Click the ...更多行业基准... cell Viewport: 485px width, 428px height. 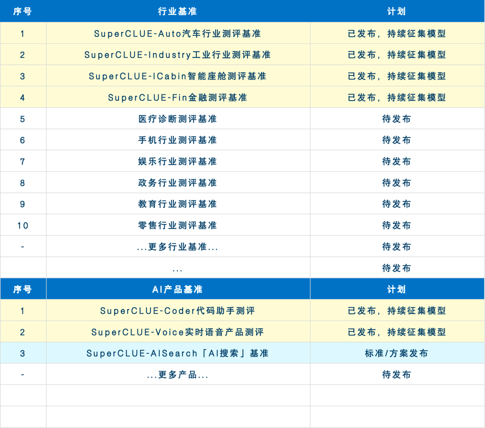(x=177, y=247)
